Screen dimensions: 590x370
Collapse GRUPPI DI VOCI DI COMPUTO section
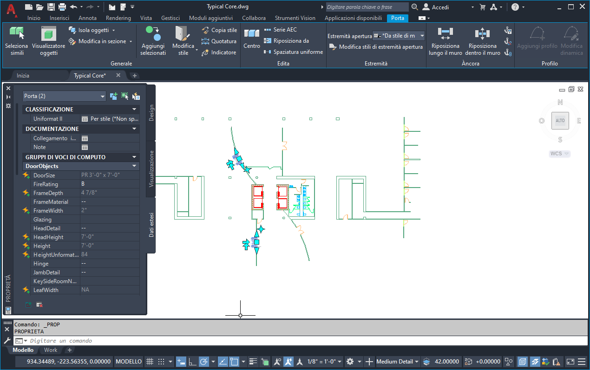pyautogui.click(x=135, y=157)
